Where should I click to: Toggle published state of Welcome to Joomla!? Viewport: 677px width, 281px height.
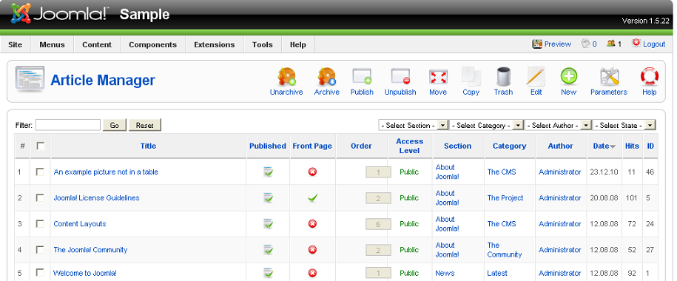(x=268, y=273)
